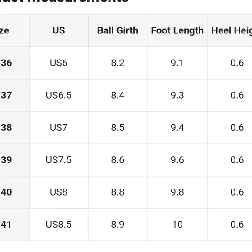
Task: Select the US6.5 size cell
Action: [x=59, y=95]
